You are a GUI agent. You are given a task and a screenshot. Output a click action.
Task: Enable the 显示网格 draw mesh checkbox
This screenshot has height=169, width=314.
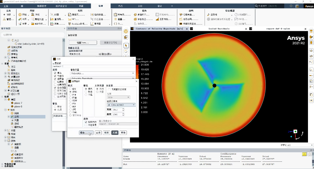(x=55, y=97)
